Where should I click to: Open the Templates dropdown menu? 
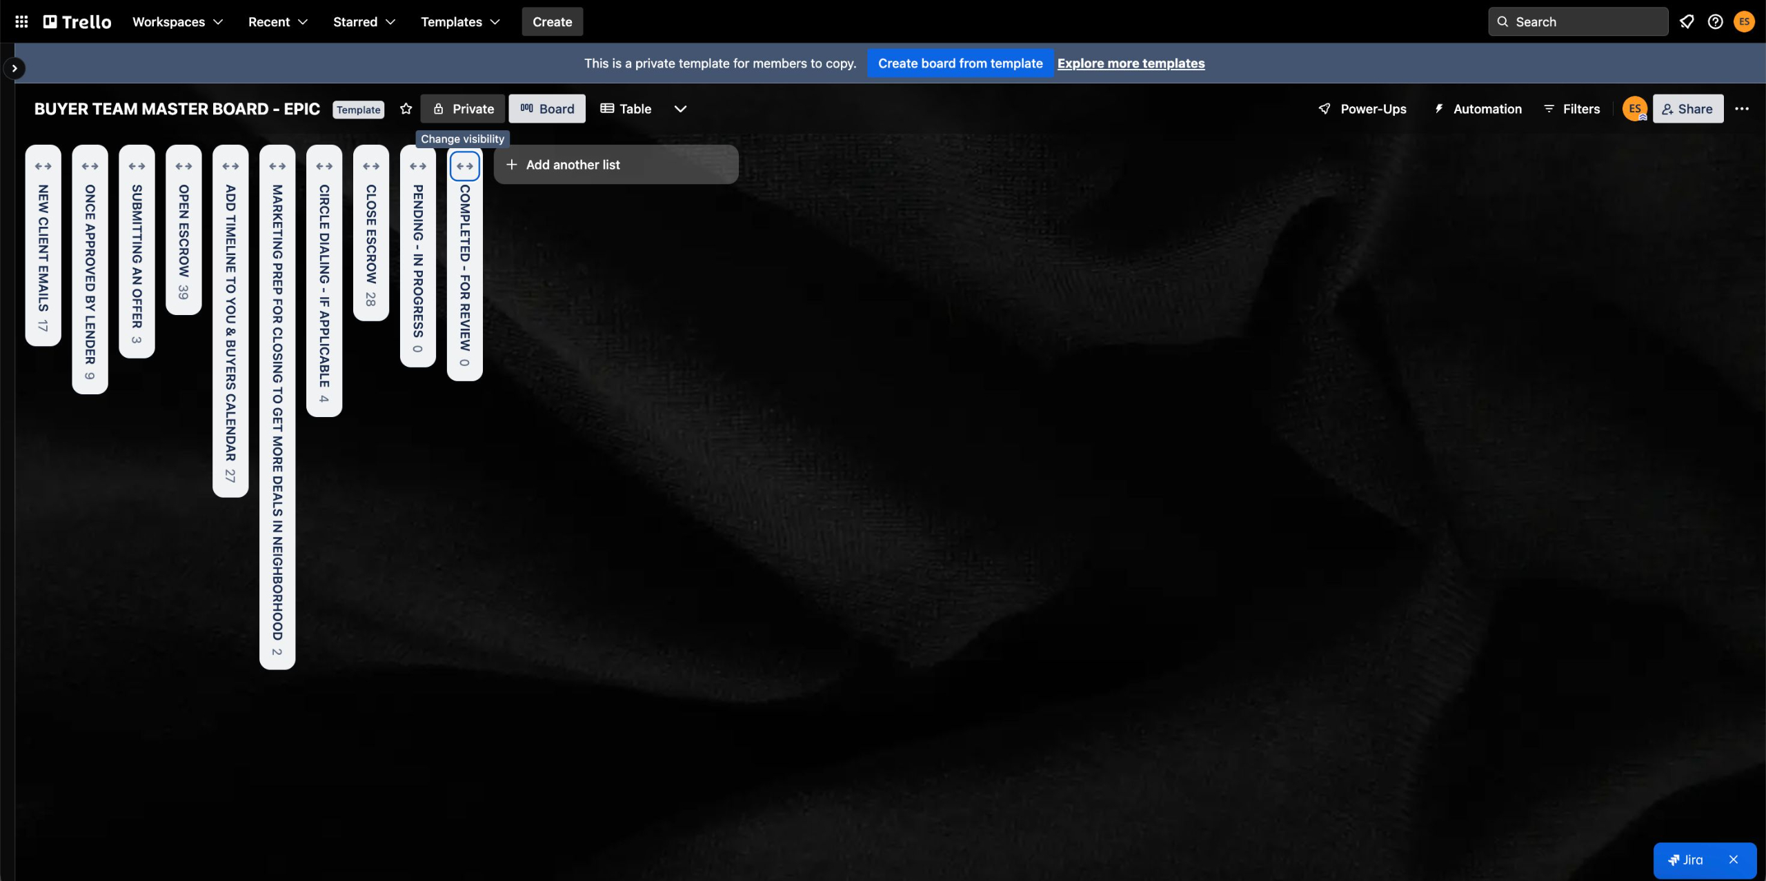460,21
